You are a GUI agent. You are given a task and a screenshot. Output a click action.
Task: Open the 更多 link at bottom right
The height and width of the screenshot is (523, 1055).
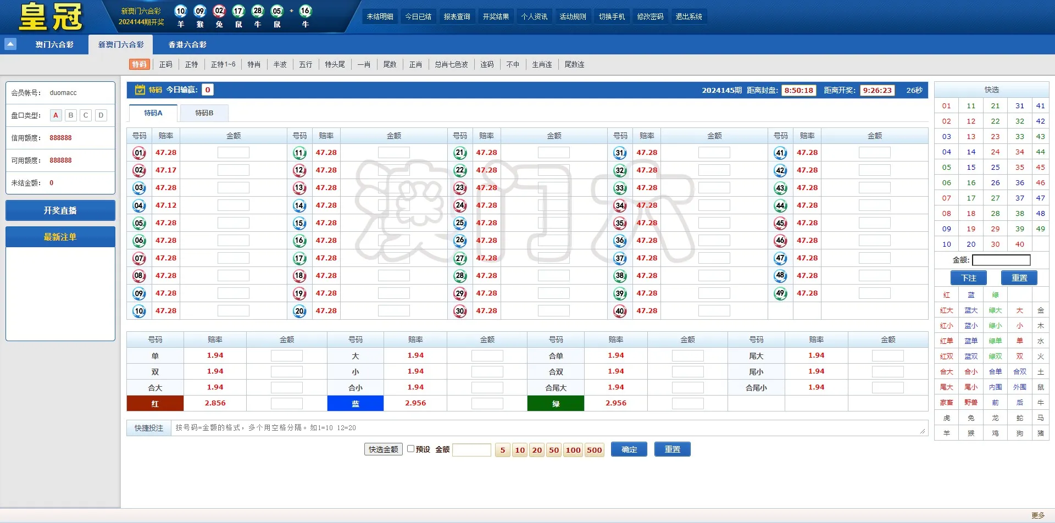click(1037, 515)
